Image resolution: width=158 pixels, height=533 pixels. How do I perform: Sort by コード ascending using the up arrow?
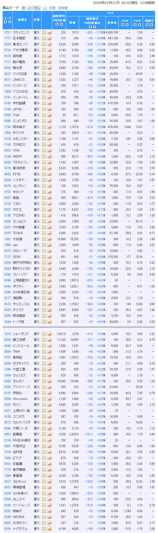[5, 22]
